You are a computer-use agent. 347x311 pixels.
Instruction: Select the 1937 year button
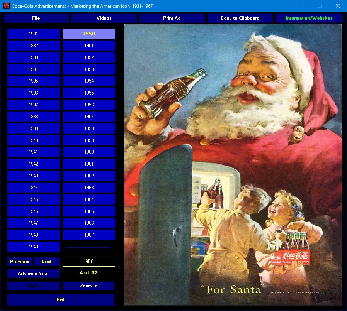(x=33, y=105)
